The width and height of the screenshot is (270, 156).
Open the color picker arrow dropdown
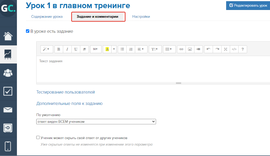(114, 49)
